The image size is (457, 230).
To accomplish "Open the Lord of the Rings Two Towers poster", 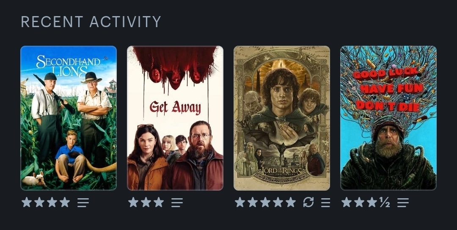I will [x=282, y=118].
